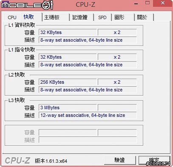
Task: Open the 圖形 tab
Action: [x=123, y=17]
